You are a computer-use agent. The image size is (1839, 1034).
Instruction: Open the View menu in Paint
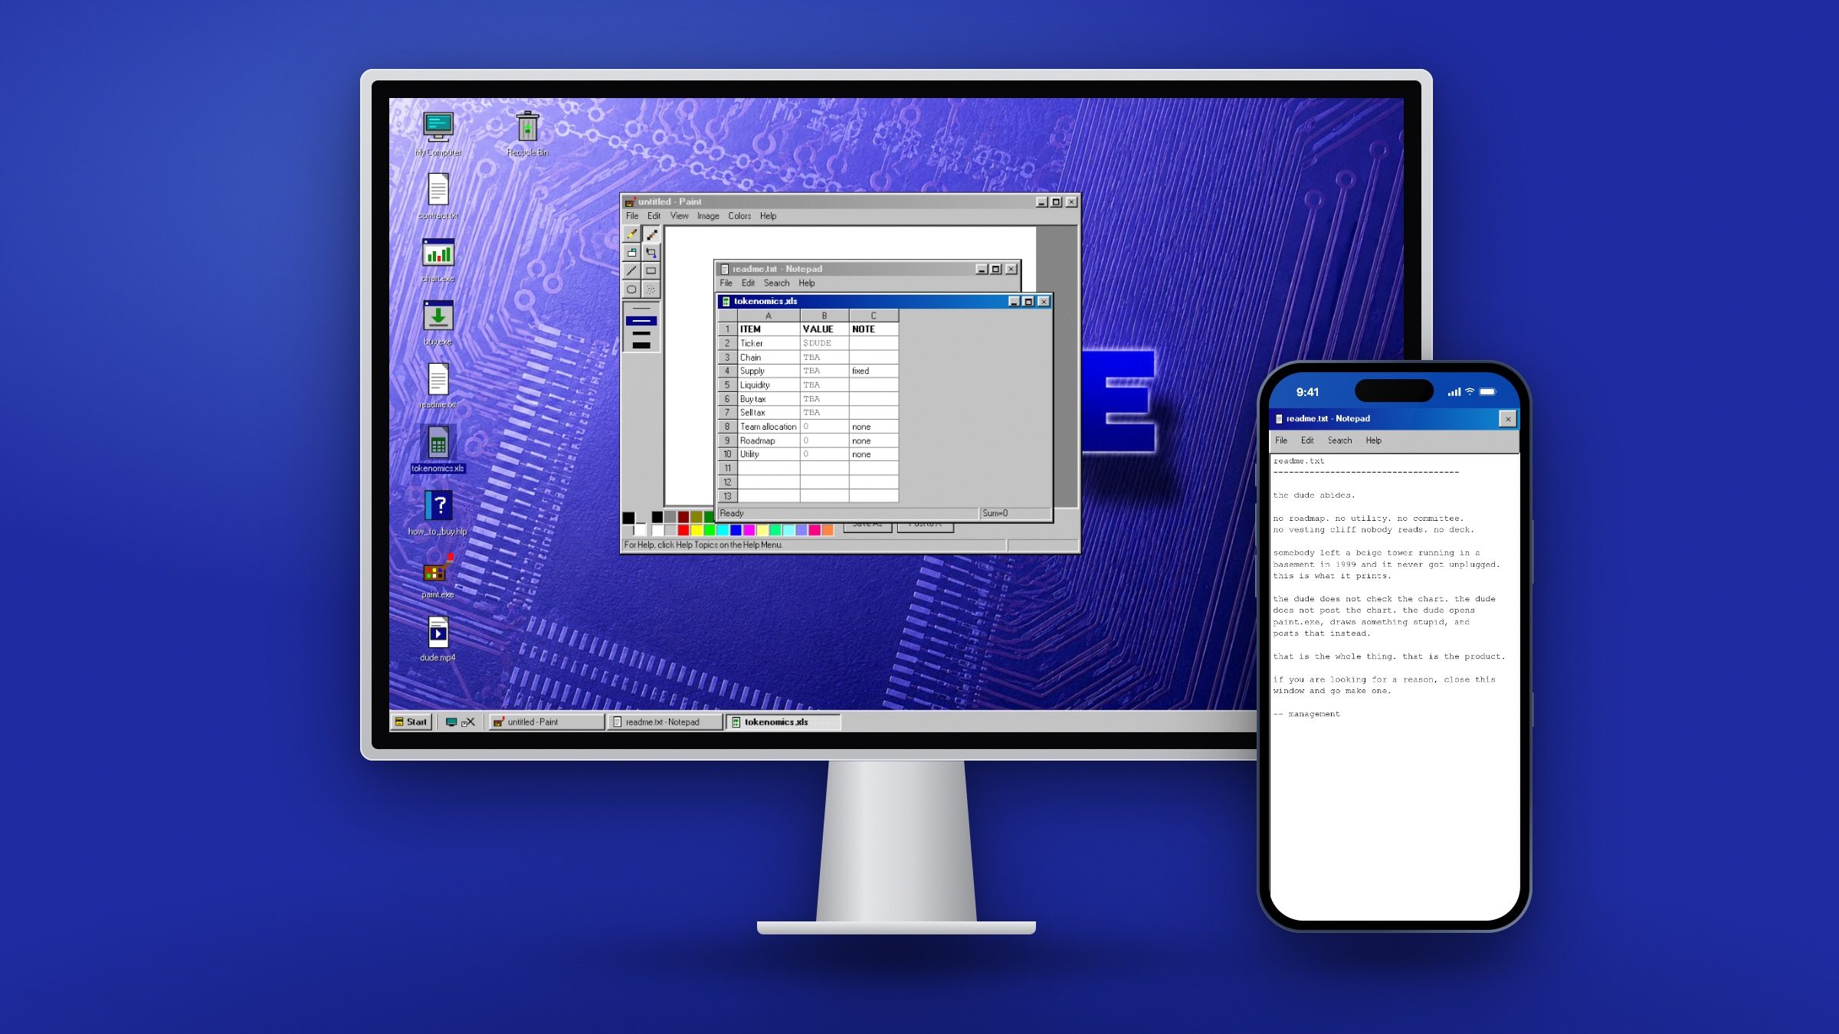(679, 216)
